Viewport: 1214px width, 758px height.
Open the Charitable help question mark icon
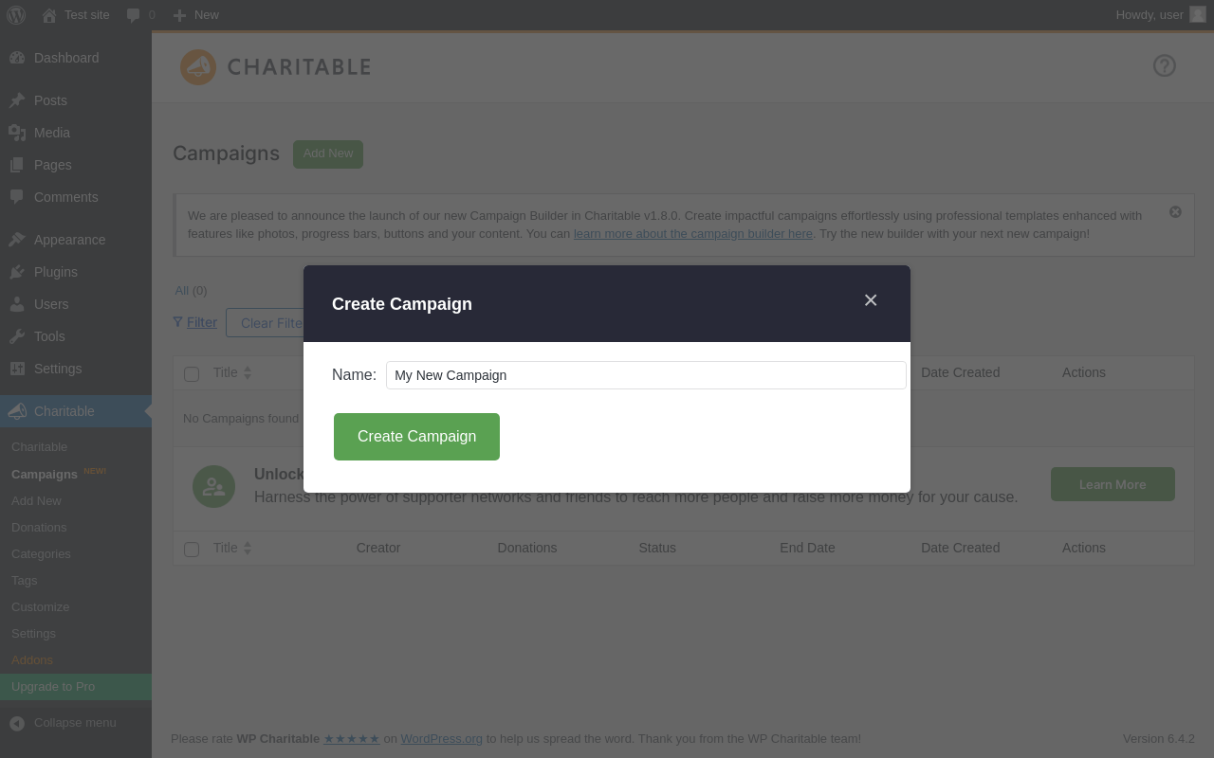(x=1164, y=65)
